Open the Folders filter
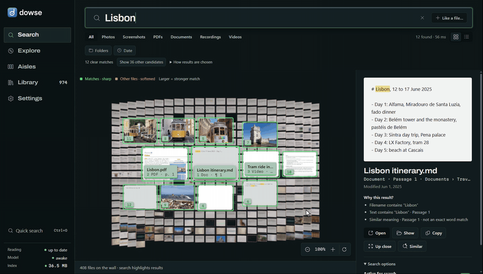 98,50
